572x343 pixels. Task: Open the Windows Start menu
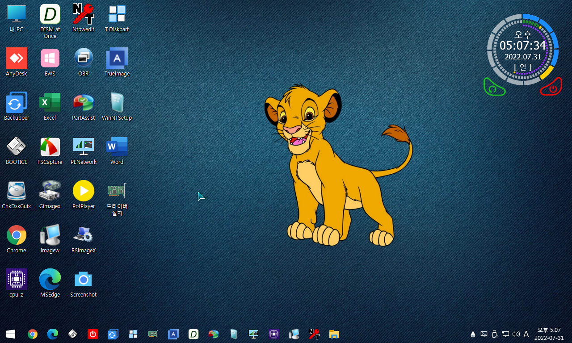pos(11,334)
